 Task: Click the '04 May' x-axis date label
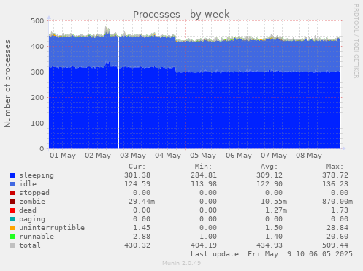(168, 156)
